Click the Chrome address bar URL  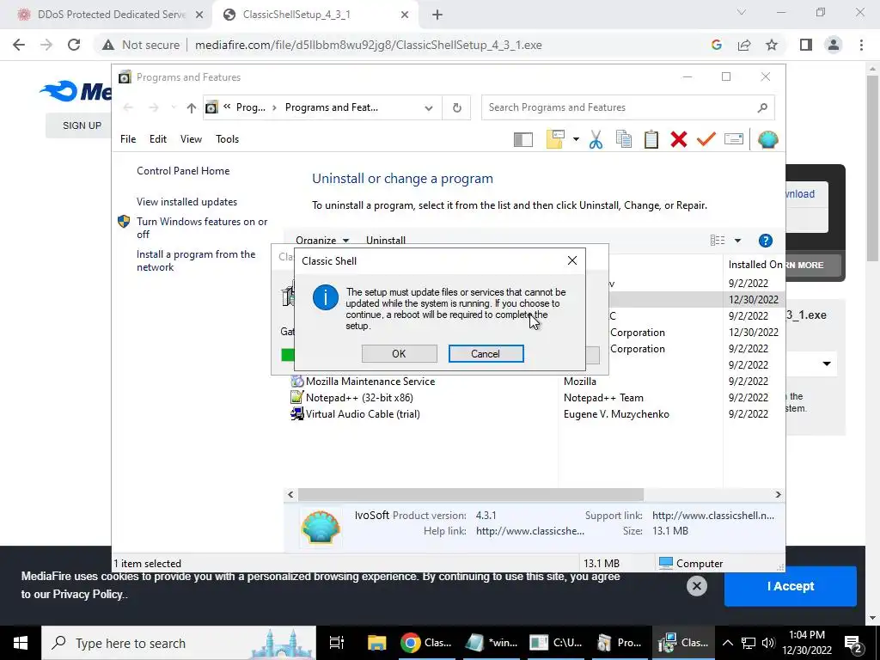click(x=368, y=45)
